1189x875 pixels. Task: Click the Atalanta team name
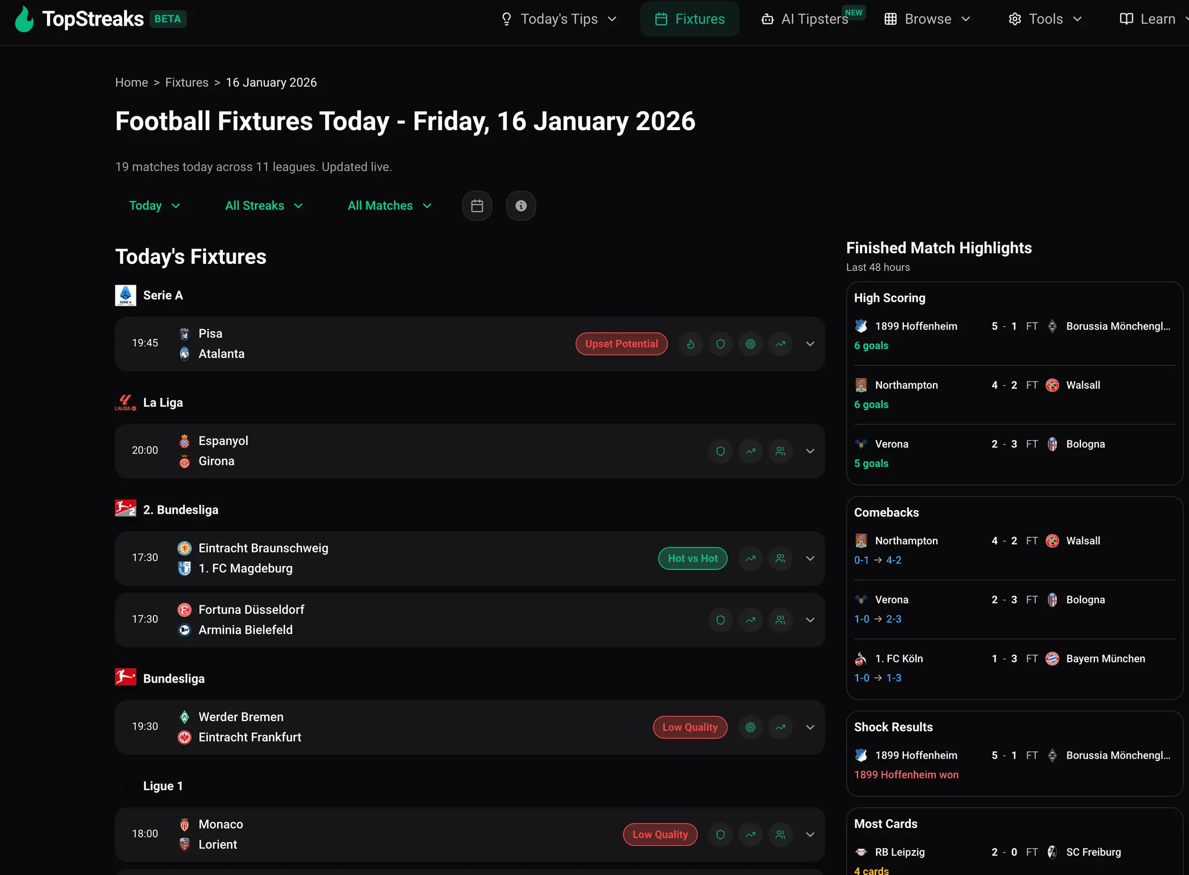(x=221, y=354)
